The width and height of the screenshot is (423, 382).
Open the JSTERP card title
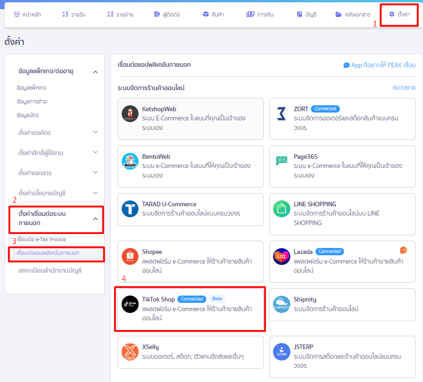tap(304, 347)
